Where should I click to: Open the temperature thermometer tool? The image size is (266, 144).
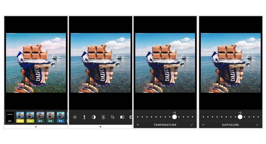[84, 117]
